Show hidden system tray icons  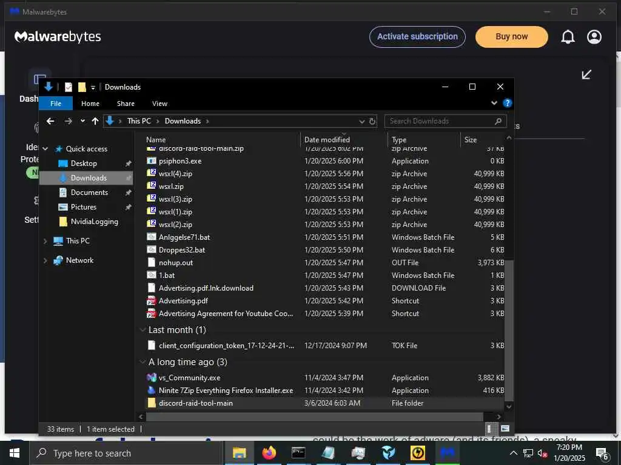(x=513, y=453)
